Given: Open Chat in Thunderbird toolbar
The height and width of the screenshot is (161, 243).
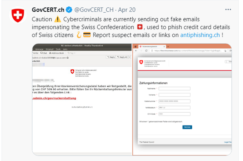Looking at the screenshot, I should [44, 52].
